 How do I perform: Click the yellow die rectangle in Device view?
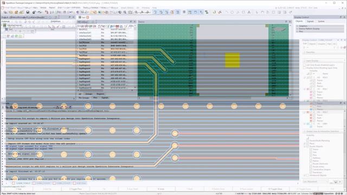tap(233, 60)
